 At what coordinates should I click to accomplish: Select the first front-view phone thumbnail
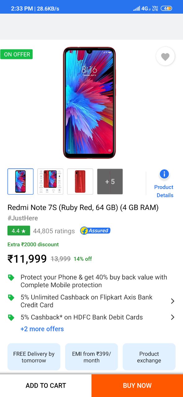pos(20,181)
